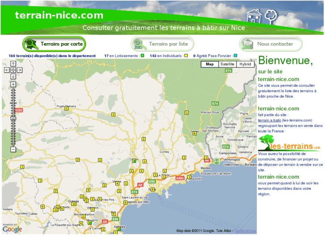The image size is (325, 244).
Task: Select marker 1 west of Breil-sur-Roya
Action: [186, 112]
